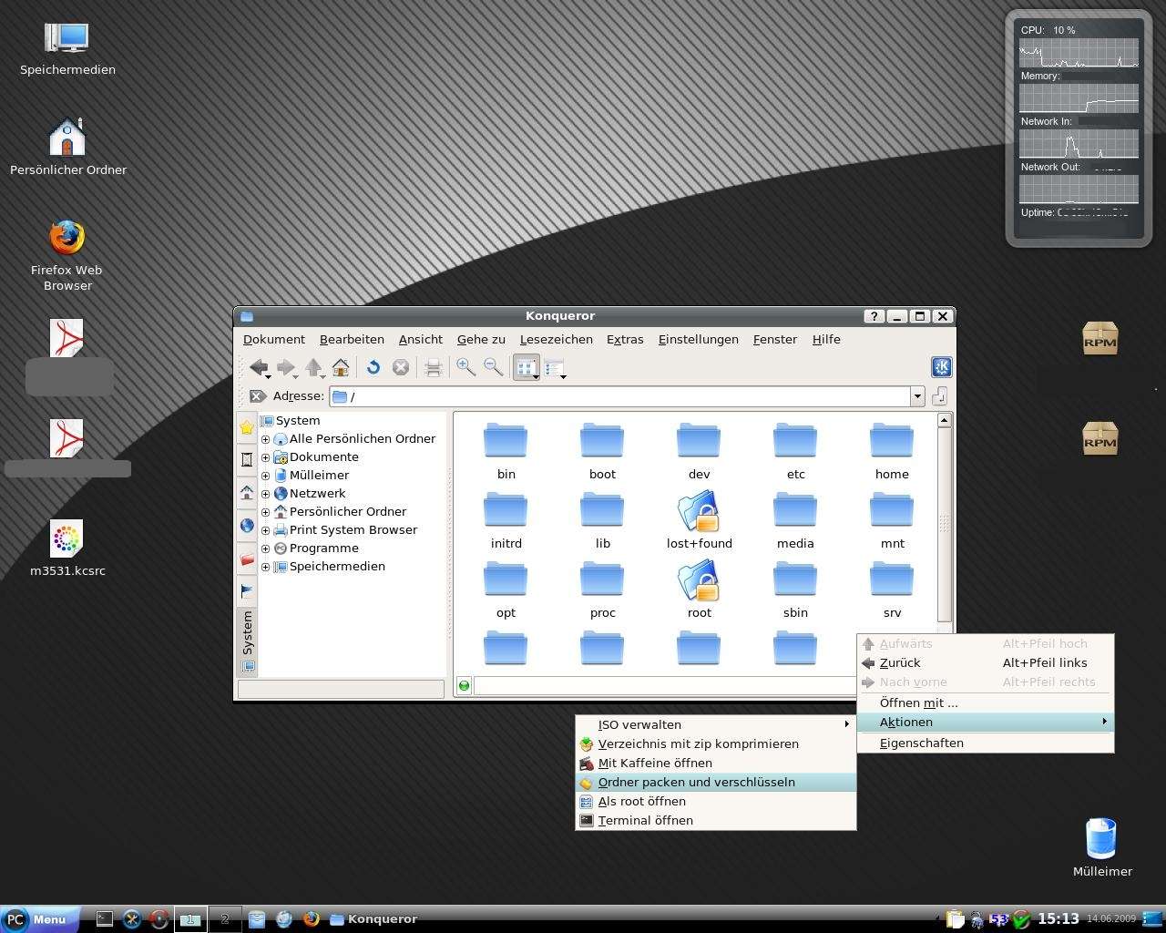Select the media folder
1166x933 pixels.
795,519
